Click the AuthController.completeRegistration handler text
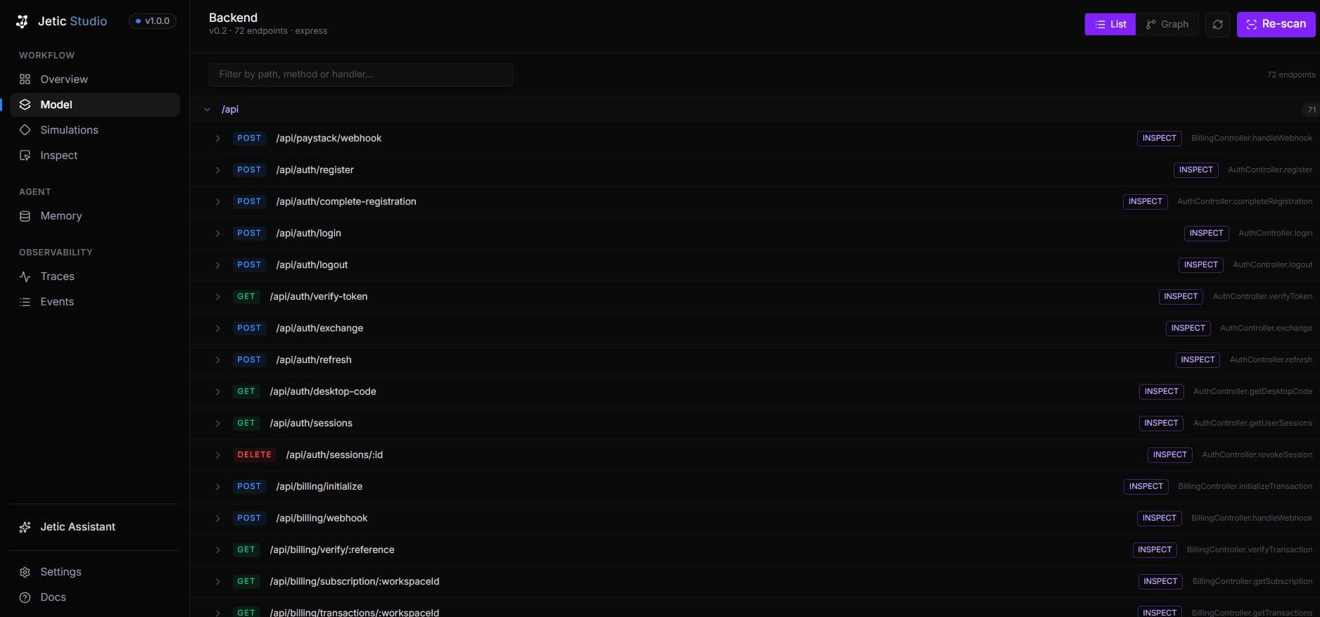This screenshot has height=617, width=1320. [x=1245, y=201]
